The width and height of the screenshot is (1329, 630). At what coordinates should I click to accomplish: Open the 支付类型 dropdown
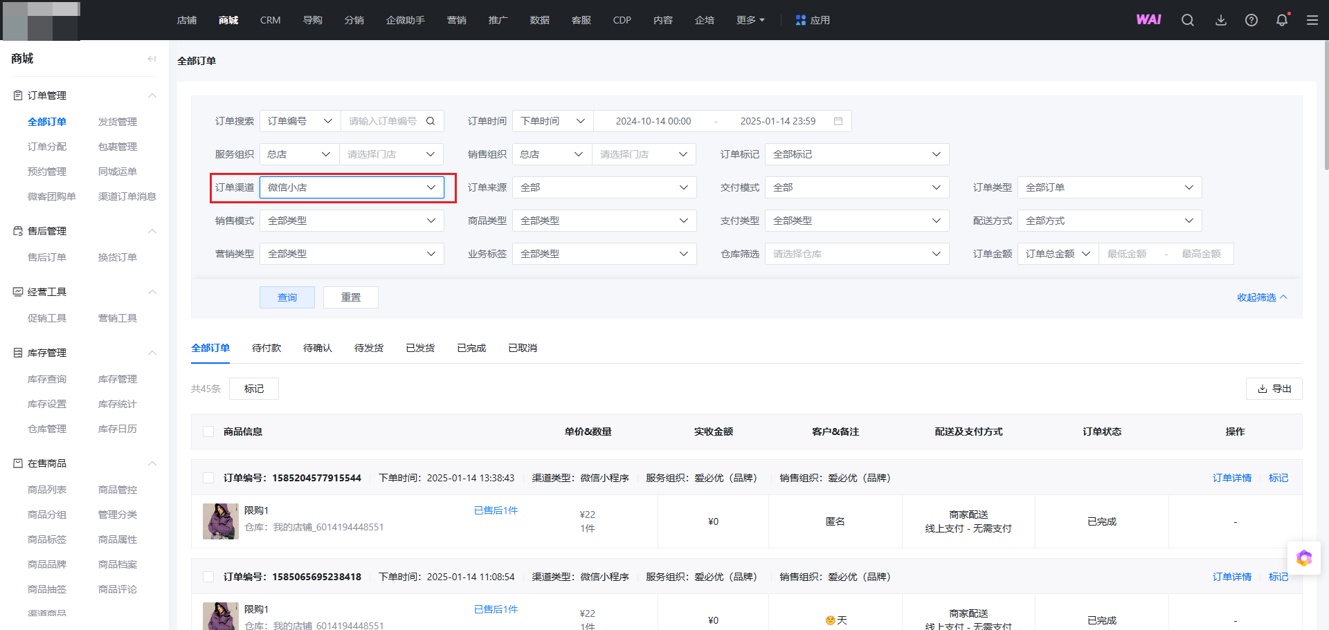[857, 221]
